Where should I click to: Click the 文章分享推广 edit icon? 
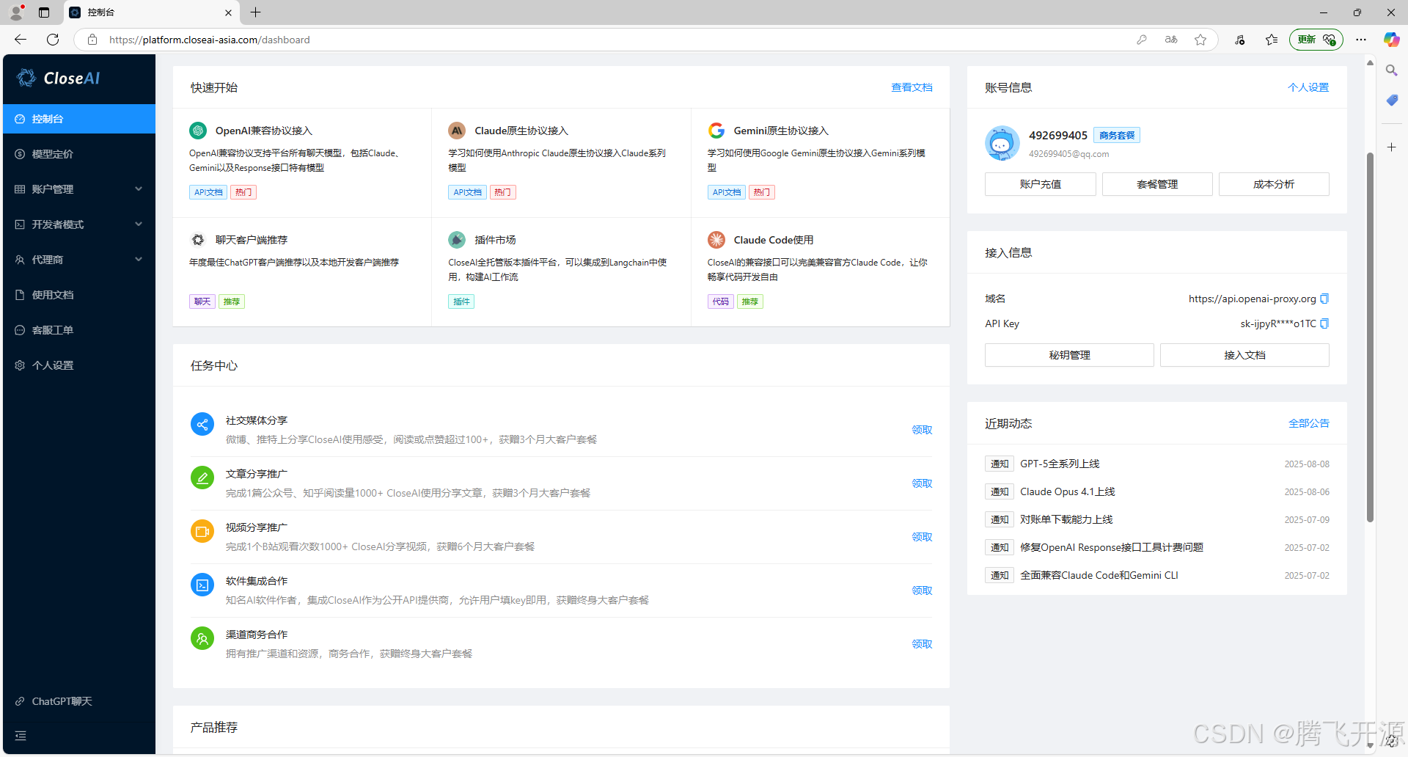pyautogui.click(x=202, y=478)
